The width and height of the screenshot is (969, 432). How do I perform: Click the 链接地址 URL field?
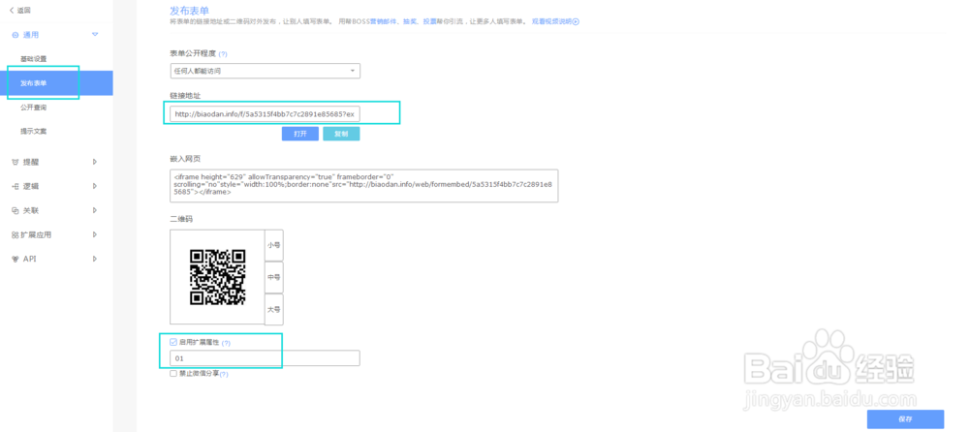[x=265, y=114]
